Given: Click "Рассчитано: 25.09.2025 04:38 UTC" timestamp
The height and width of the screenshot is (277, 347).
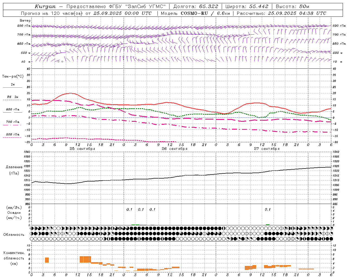Looking at the screenshot, I should pos(281,13).
